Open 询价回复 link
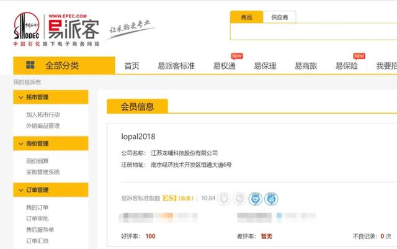Screen dimensions: 397x249 coord(37,161)
